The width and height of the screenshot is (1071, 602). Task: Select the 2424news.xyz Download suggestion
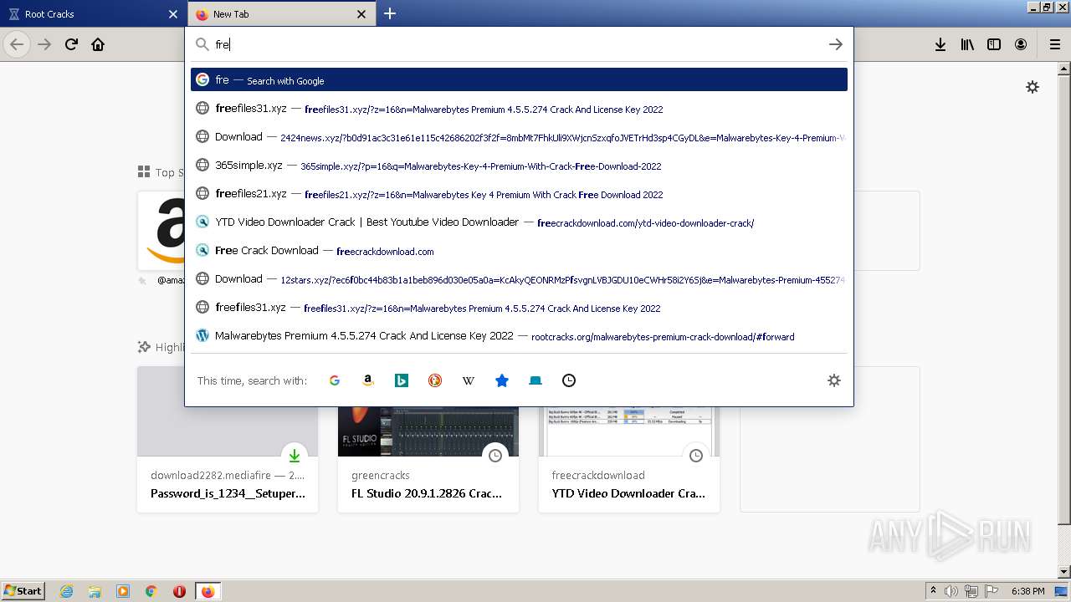[519, 136]
